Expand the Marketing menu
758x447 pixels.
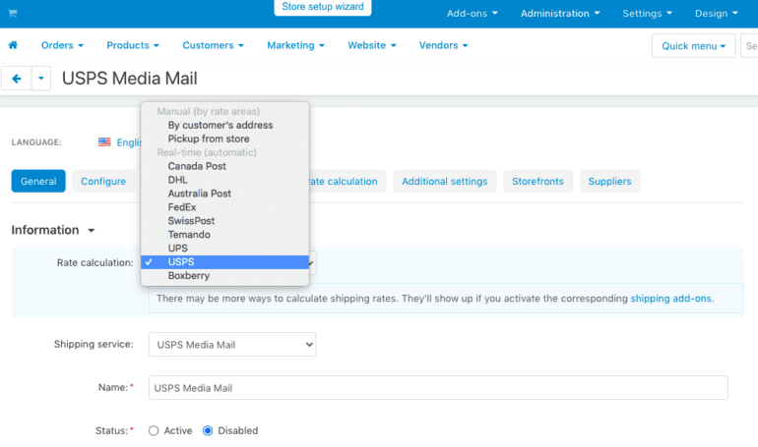click(x=295, y=45)
